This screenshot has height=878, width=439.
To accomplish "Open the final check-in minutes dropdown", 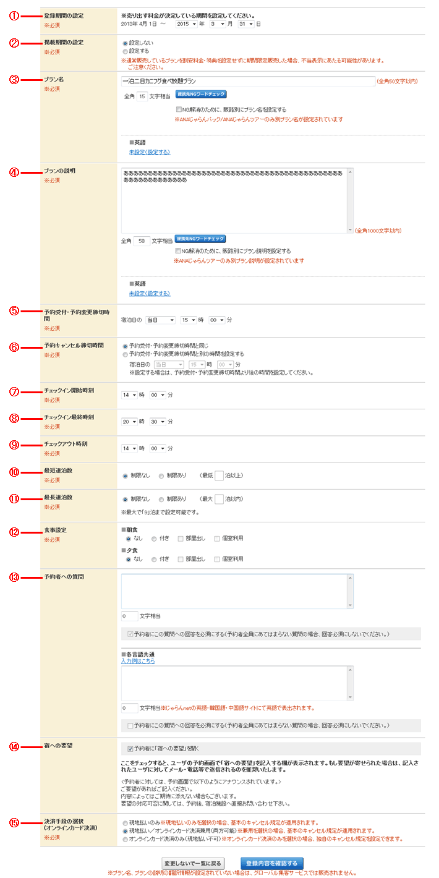I will pos(158,421).
